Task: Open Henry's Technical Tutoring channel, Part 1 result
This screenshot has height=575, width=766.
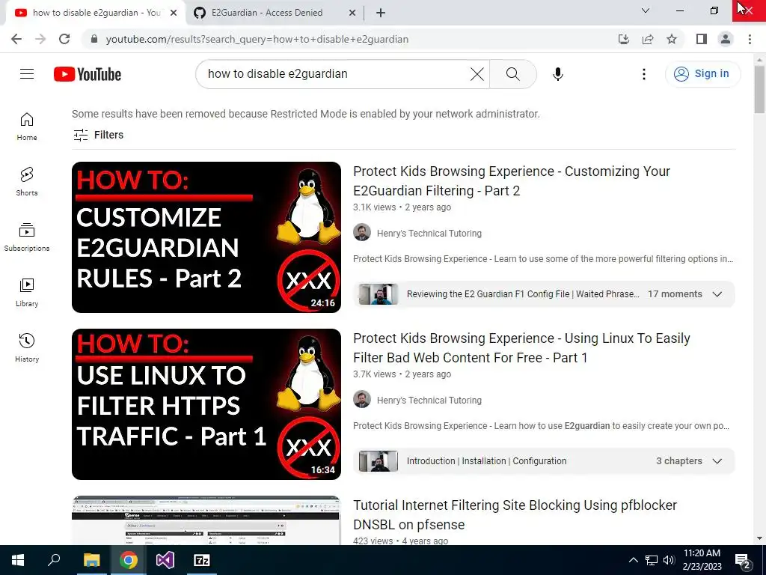Action: pos(429,400)
